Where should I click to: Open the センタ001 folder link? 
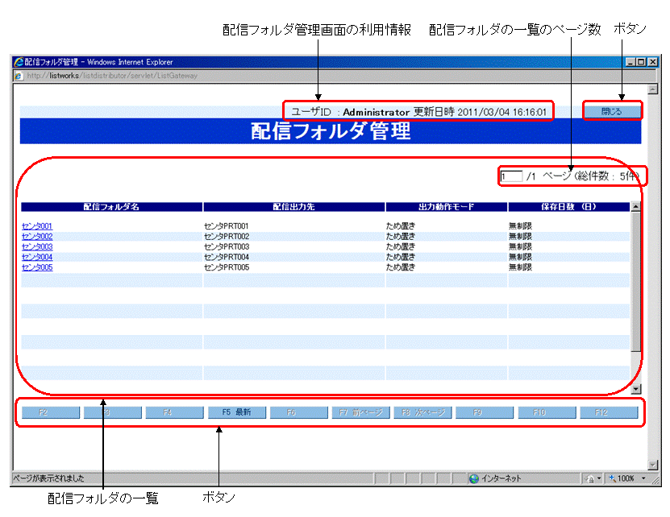point(37,226)
